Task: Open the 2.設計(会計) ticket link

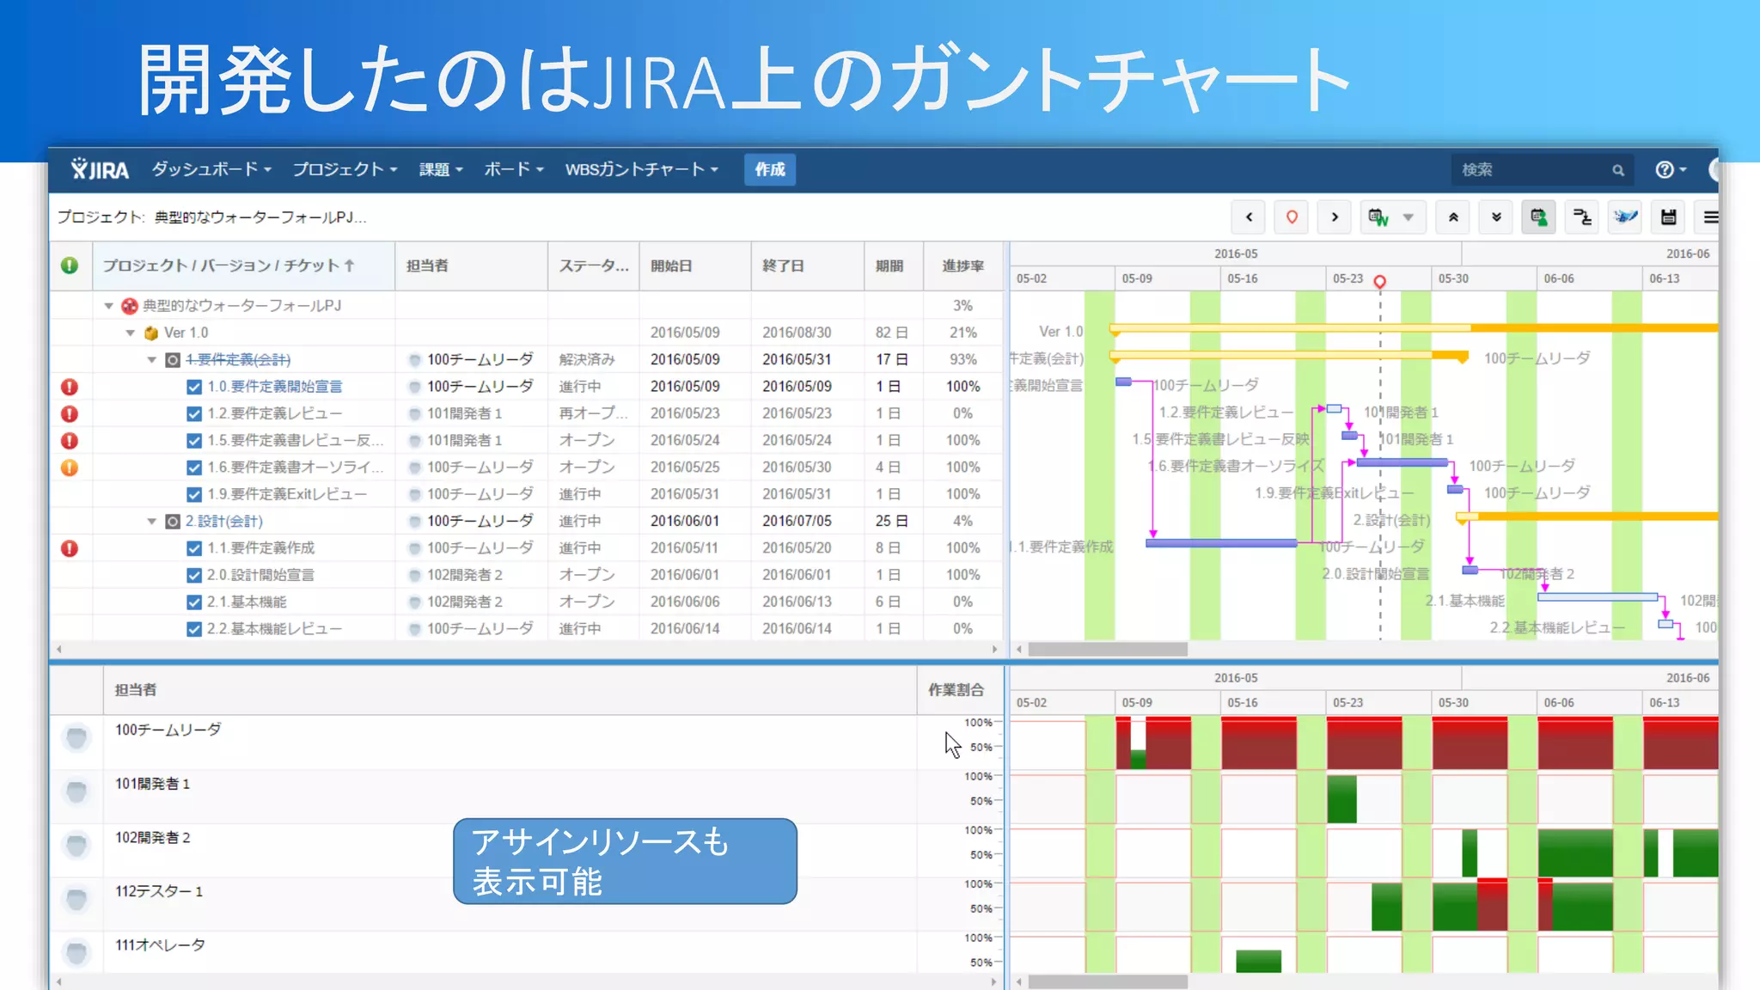Action: point(224,522)
